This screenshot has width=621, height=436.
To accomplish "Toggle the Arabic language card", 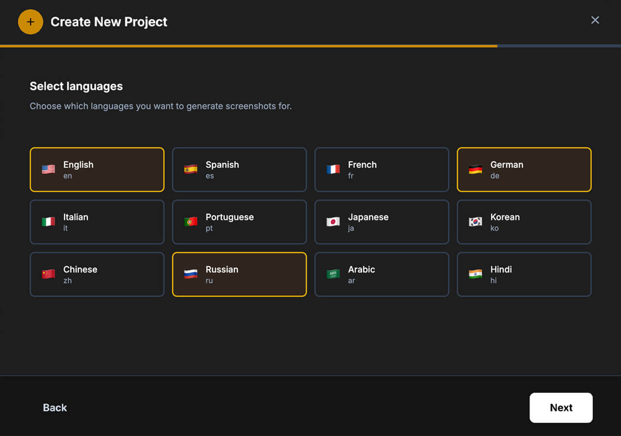I will (382, 274).
